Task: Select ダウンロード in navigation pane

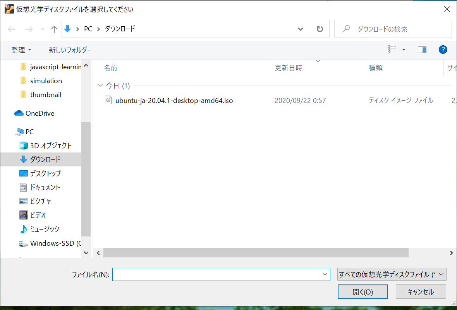Action: (x=41, y=159)
